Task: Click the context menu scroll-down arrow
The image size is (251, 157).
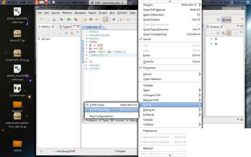Action: click(x=170, y=155)
